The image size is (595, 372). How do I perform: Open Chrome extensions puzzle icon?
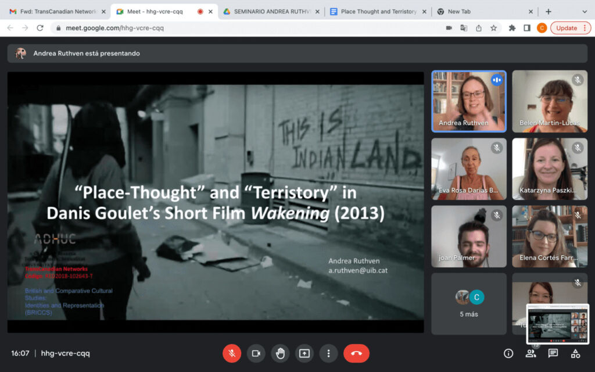point(512,28)
